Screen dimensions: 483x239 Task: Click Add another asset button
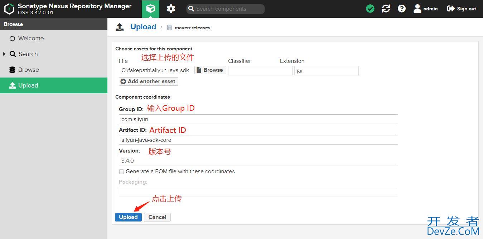[x=149, y=81]
